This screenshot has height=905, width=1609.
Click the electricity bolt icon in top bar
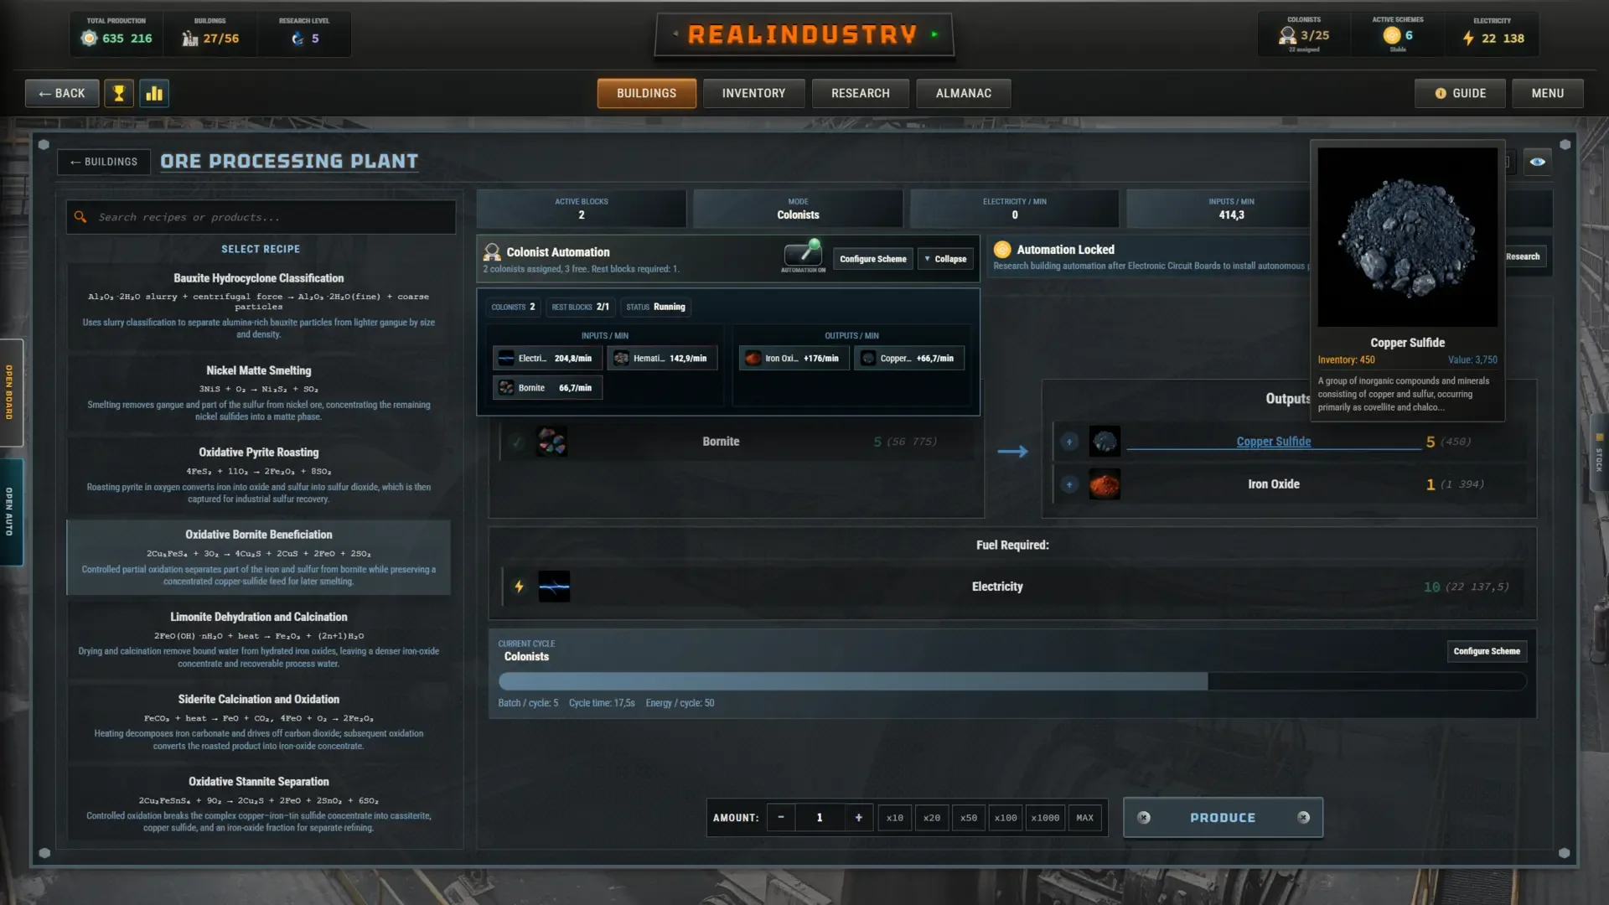pos(1468,38)
